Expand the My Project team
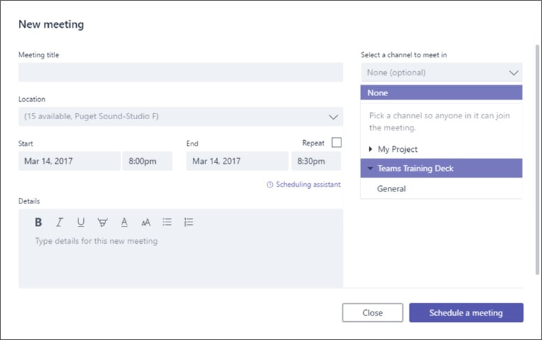This screenshot has height=340, width=542. coord(370,149)
